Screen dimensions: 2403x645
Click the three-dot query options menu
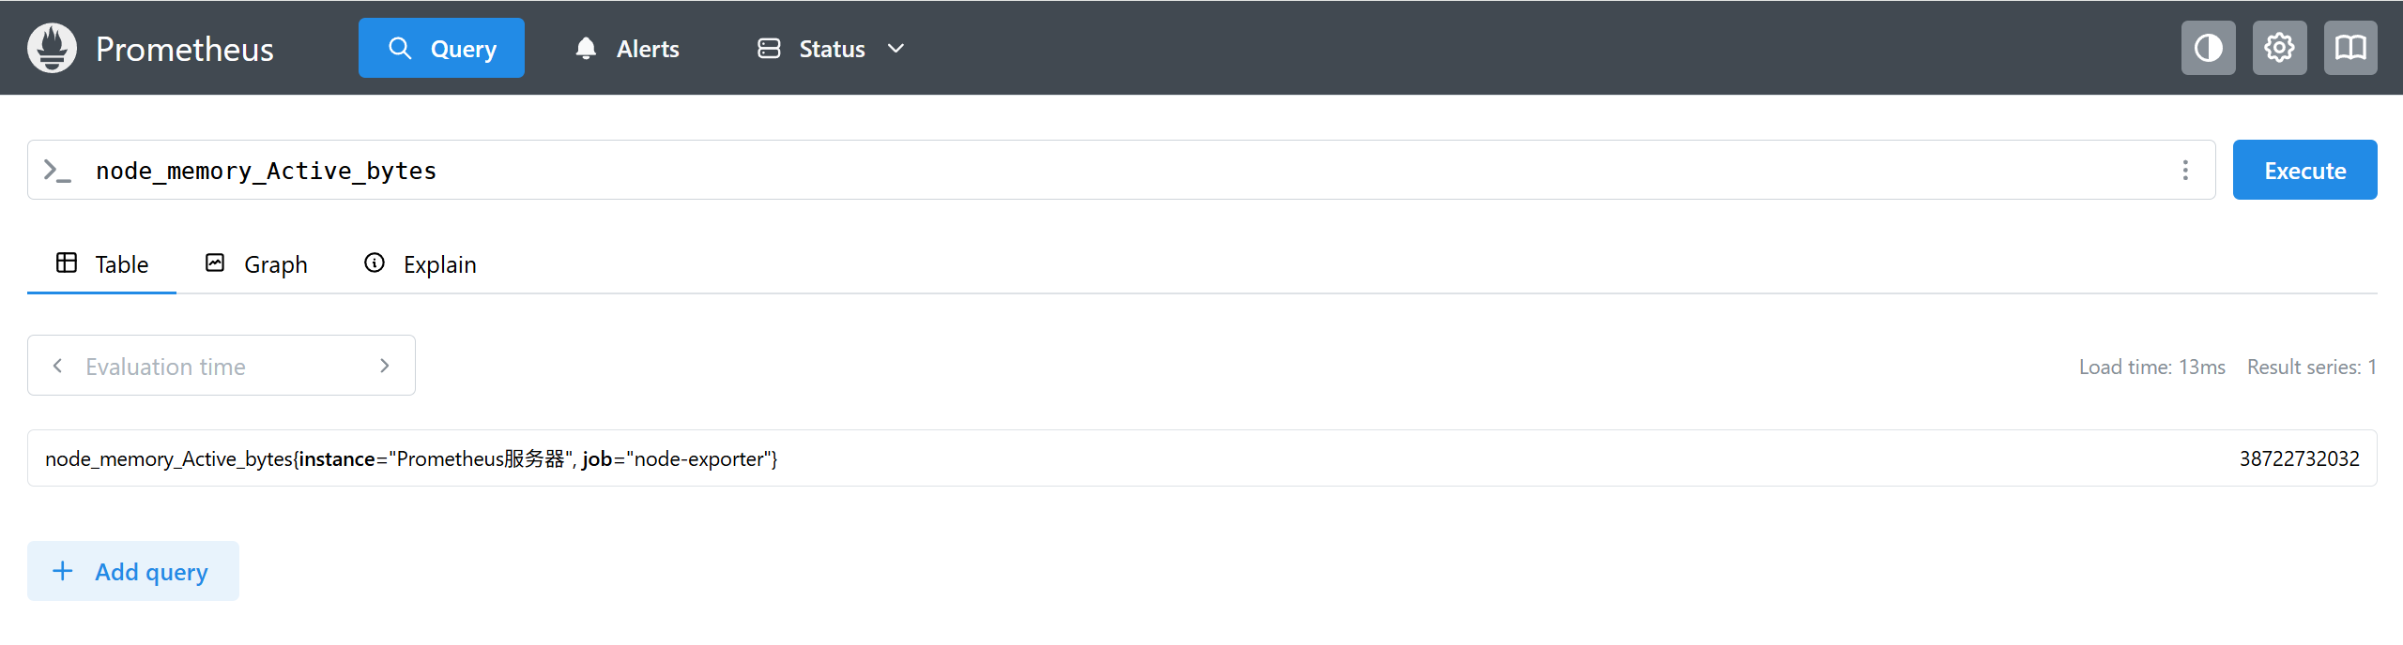coord(2185,170)
